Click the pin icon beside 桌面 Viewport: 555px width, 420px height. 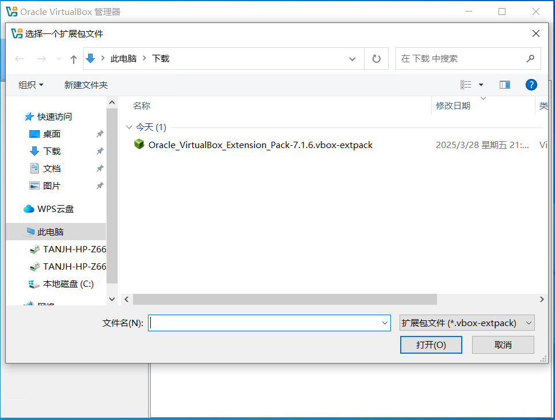coord(100,134)
